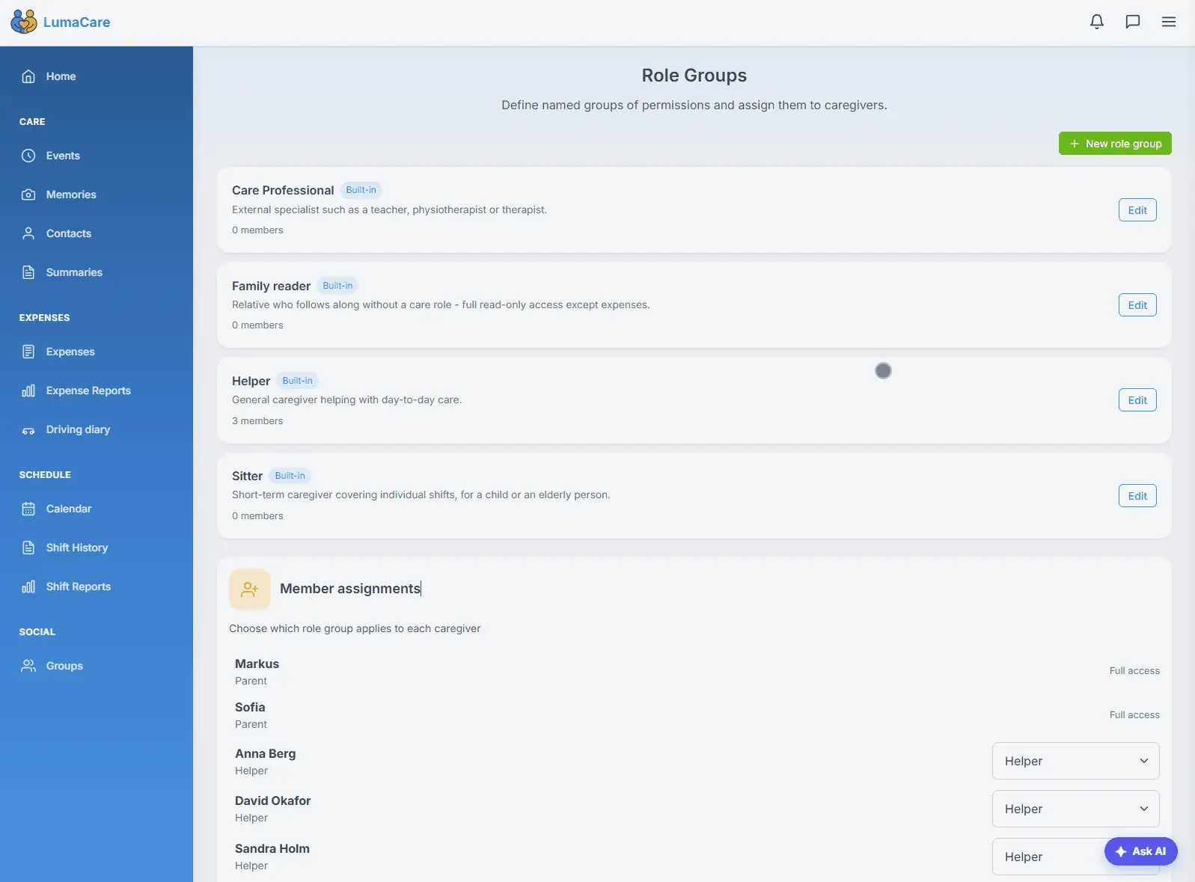Open the hamburger menu
Viewport: 1195px width, 882px height.
(1169, 22)
